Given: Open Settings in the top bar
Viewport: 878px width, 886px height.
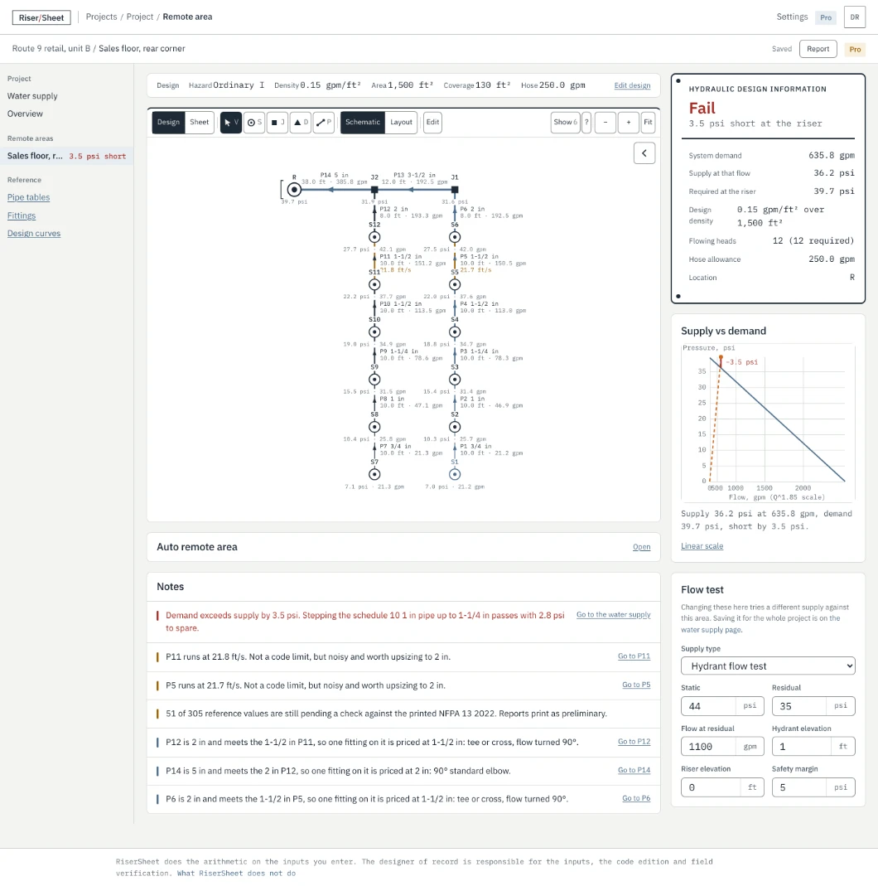Looking at the screenshot, I should pos(792,17).
